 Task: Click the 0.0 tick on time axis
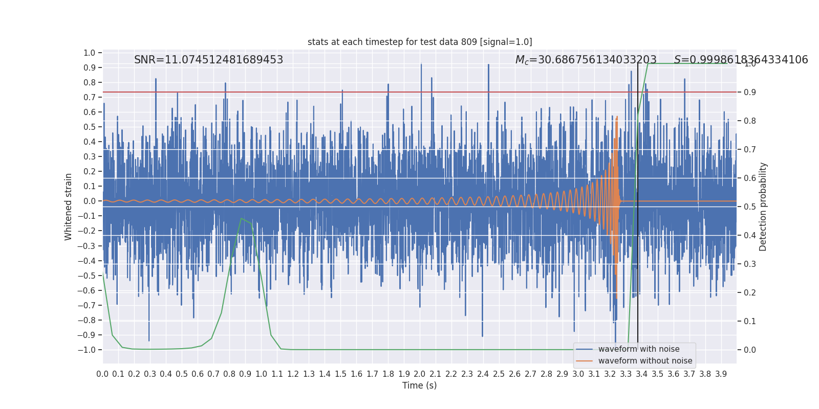click(x=102, y=374)
